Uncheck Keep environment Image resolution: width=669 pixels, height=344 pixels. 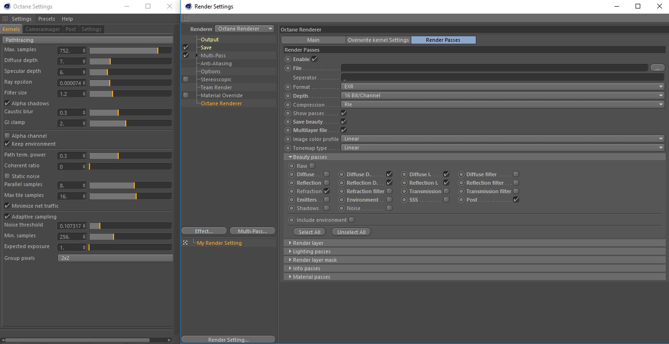click(x=7, y=144)
